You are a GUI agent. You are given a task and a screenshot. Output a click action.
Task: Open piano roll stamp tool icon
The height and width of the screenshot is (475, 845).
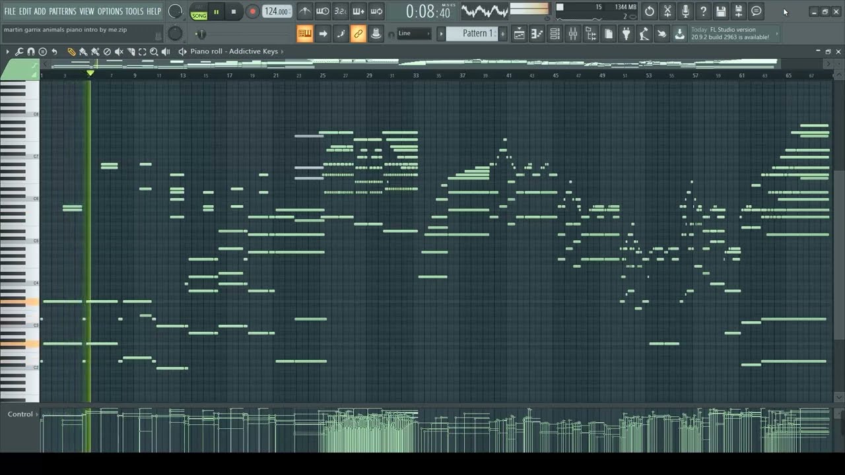coord(43,51)
